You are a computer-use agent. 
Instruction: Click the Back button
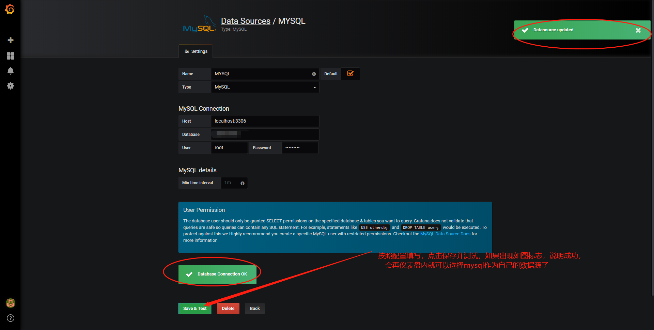pos(255,309)
